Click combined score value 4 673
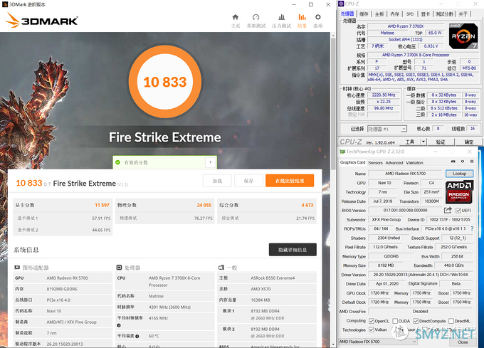484x348 pixels. [307, 205]
